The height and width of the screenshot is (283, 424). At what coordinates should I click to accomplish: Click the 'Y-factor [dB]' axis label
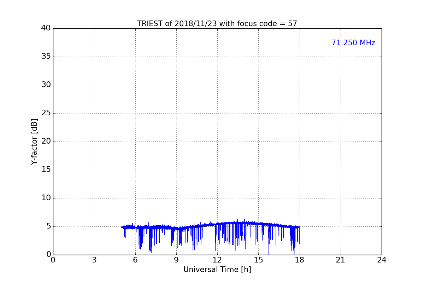coord(34,141)
